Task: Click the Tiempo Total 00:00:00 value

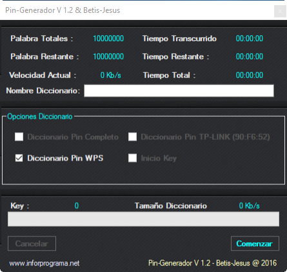Action: pos(250,75)
